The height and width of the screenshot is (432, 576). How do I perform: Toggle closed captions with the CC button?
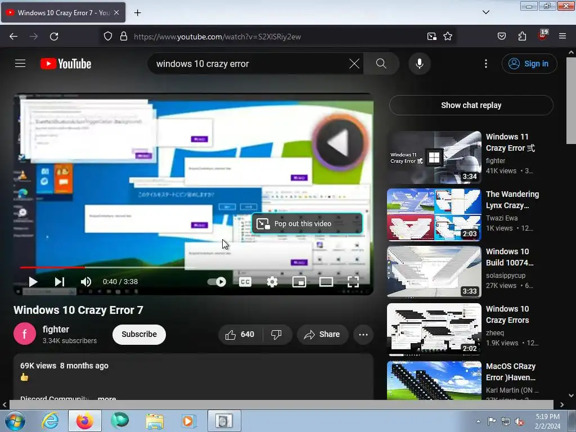[x=245, y=282]
